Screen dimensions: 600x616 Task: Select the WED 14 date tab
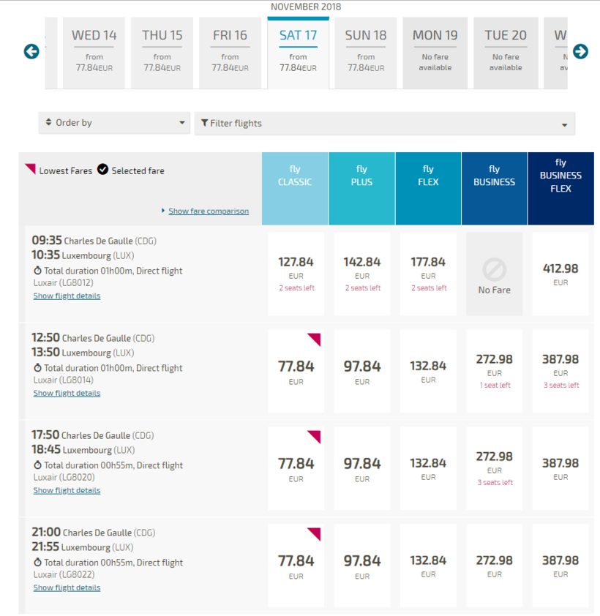(94, 53)
